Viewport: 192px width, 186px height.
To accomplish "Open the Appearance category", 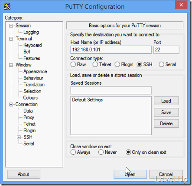I will coord(35,71).
